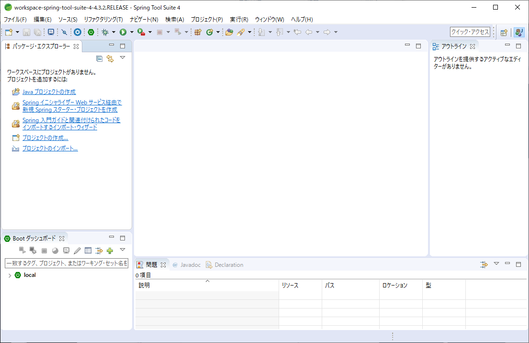This screenshot has width=529, height=343.
Task: Click the プロジェクトの作成... link
Action: pos(45,138)
